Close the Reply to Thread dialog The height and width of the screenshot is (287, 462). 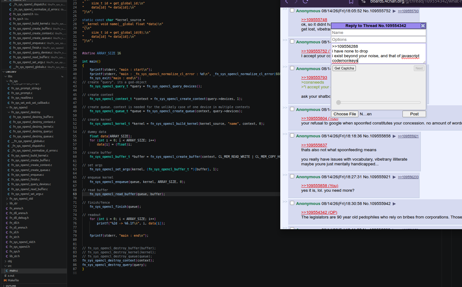click(423, 26)
